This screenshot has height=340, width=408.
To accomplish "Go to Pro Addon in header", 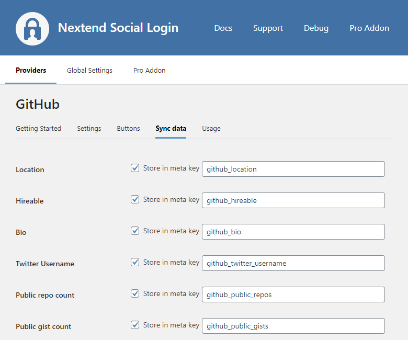I will pyautogui.click(x=369, y=28).
